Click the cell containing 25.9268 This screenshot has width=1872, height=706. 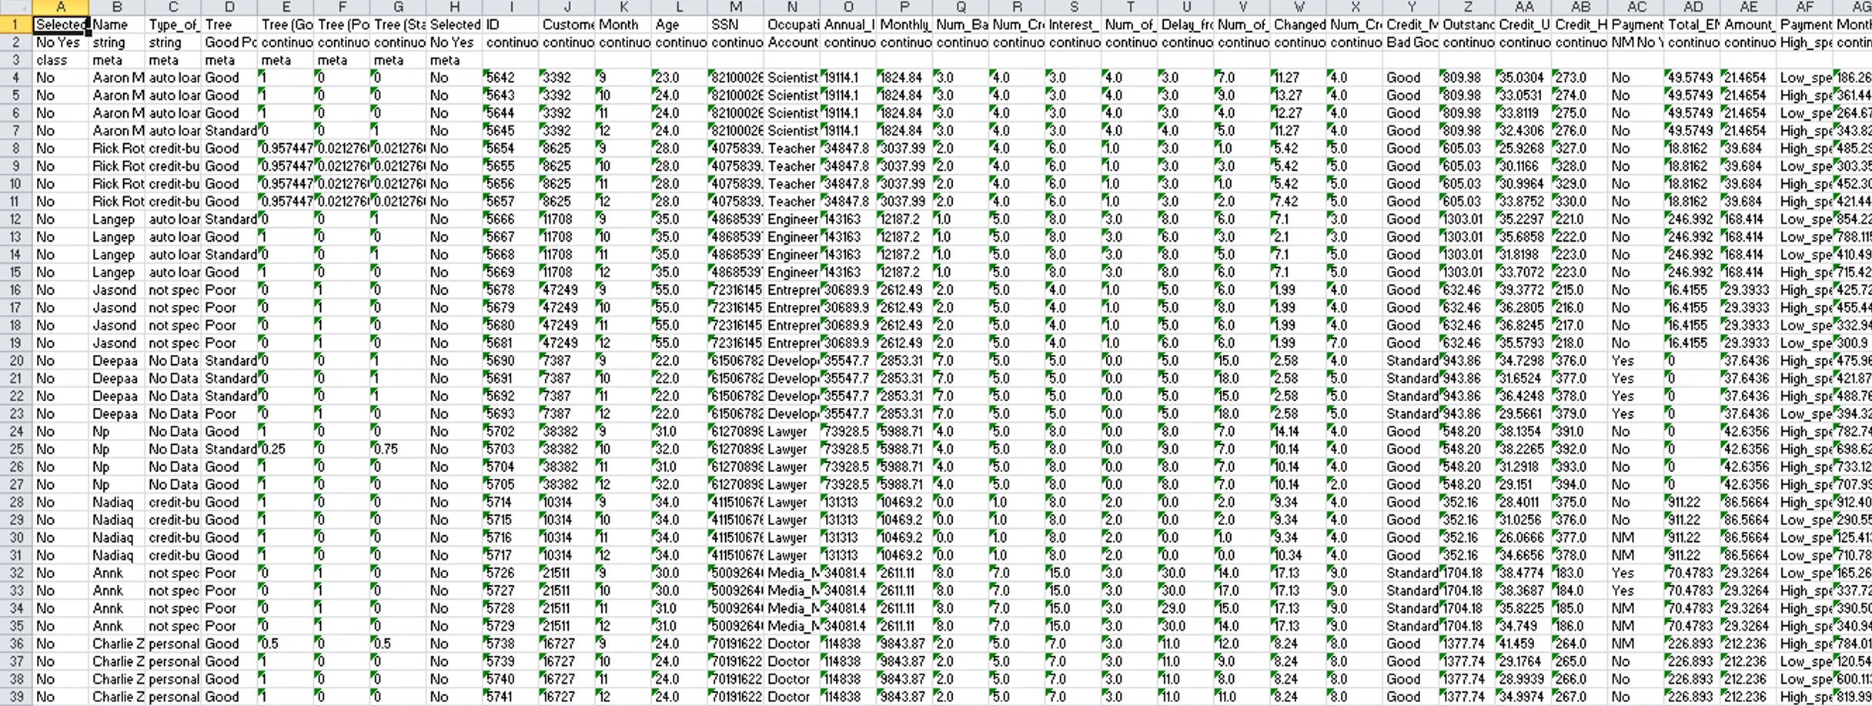pyautogui.click(x=1523, y=149)
